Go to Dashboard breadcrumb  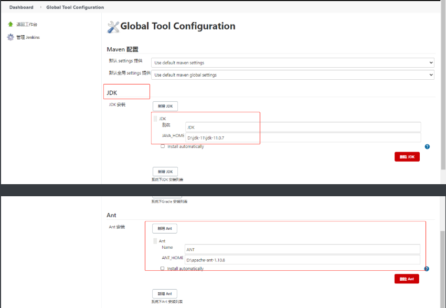(x=22, y=7)
